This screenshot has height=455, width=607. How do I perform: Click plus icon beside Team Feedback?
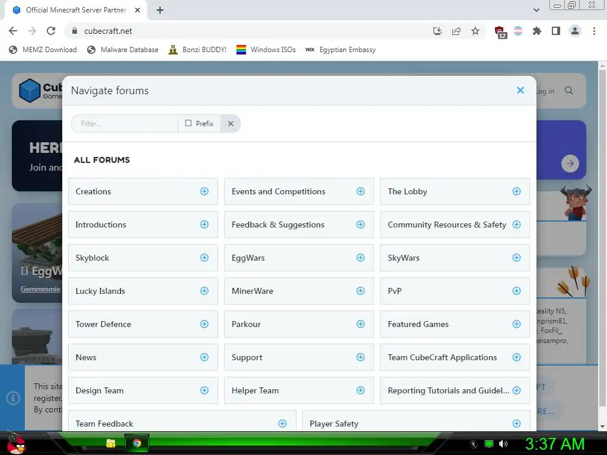click(x=283, y=424)
